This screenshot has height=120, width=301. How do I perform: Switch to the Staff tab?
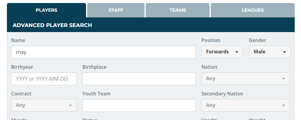116,10
